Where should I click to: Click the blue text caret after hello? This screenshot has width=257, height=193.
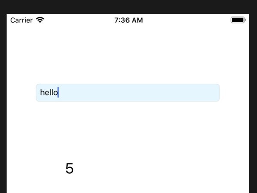[58, 93]
